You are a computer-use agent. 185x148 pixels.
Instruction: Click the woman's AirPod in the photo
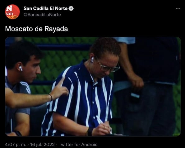92,60
